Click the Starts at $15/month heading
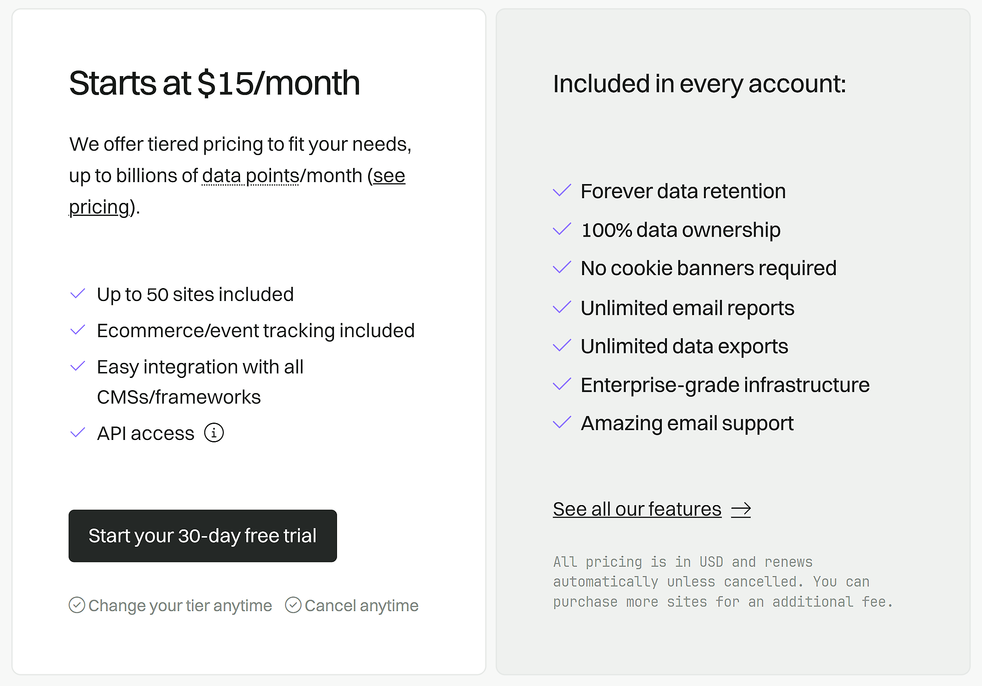The width and height of the screenshot is (982, 686). (214, 82)
